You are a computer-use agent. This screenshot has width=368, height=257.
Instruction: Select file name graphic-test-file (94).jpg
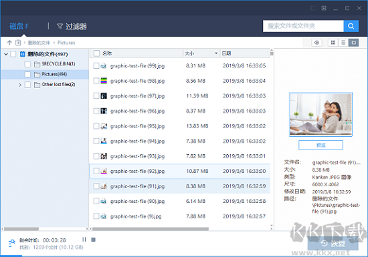[138, 141]
